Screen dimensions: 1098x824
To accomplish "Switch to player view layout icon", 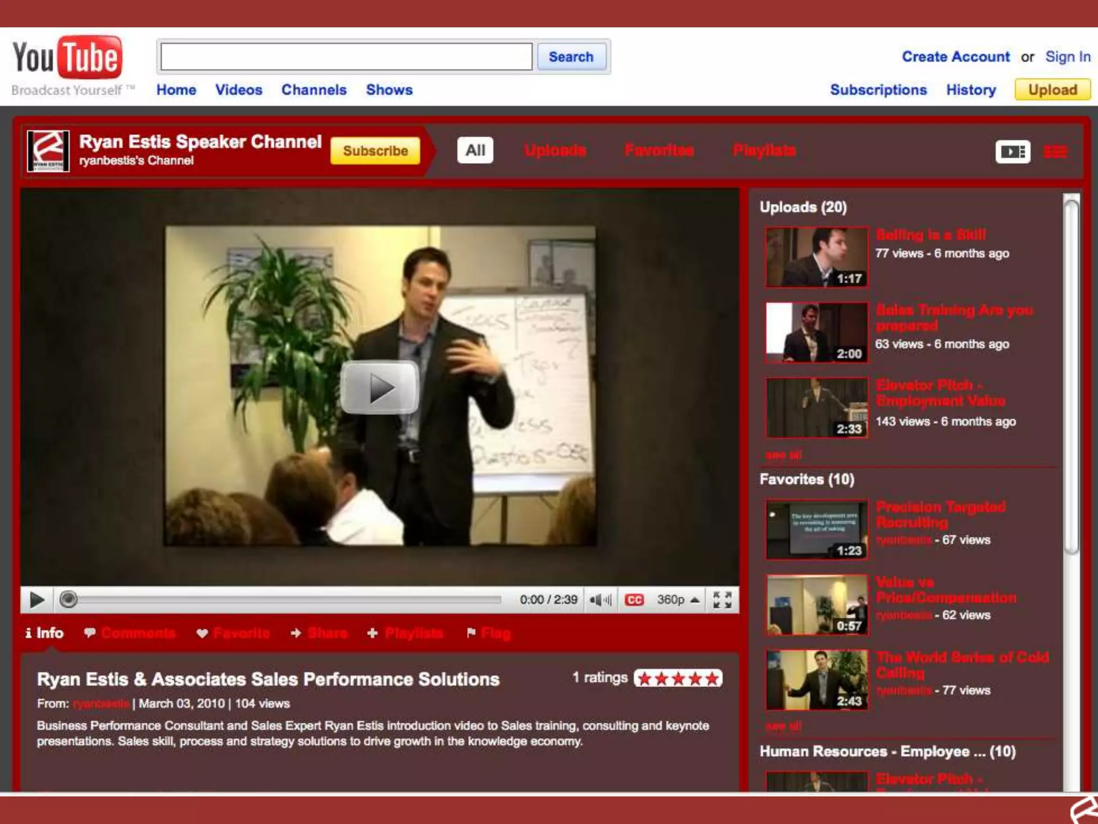I will point(1012,152).
